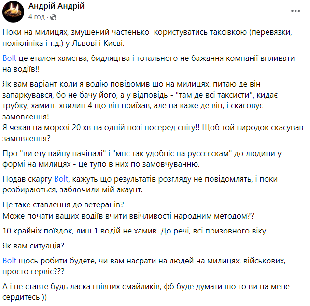Open Андрій Андрій's profile picture
Viewport: 310px width, 306px height.
13,11
